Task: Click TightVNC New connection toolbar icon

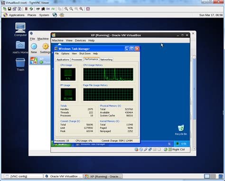Action: 5,9
